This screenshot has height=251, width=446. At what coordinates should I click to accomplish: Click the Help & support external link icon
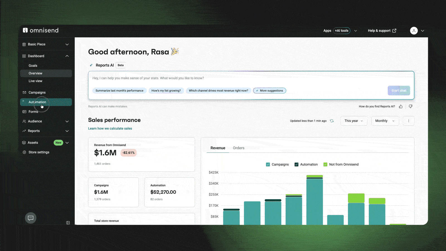[x=394, y=31]
